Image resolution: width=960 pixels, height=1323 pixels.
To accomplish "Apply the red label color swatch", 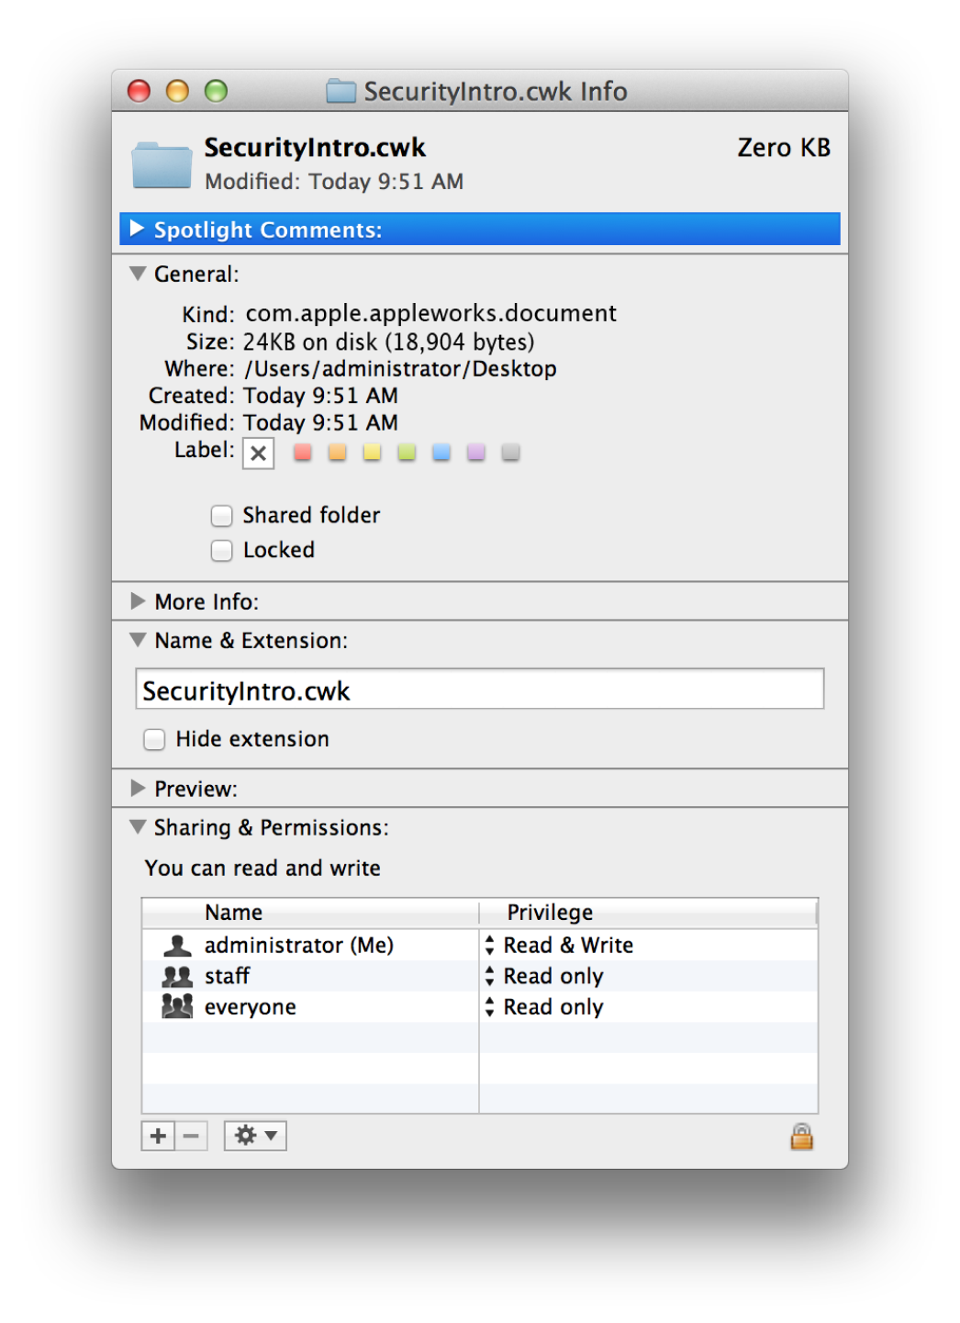I will click(x=302, y=452).
